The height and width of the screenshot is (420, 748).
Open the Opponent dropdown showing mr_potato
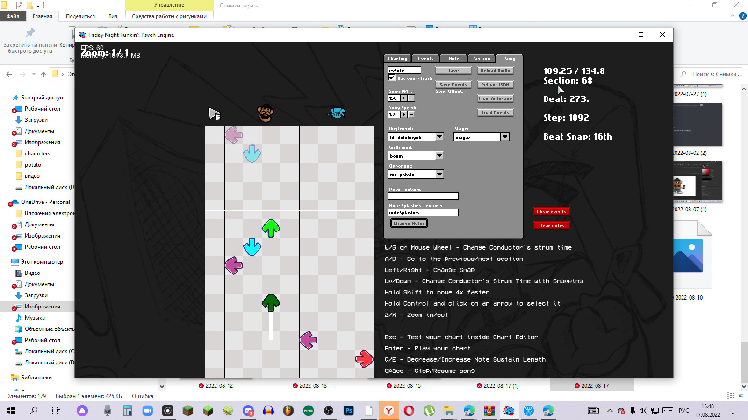(439, 174)
